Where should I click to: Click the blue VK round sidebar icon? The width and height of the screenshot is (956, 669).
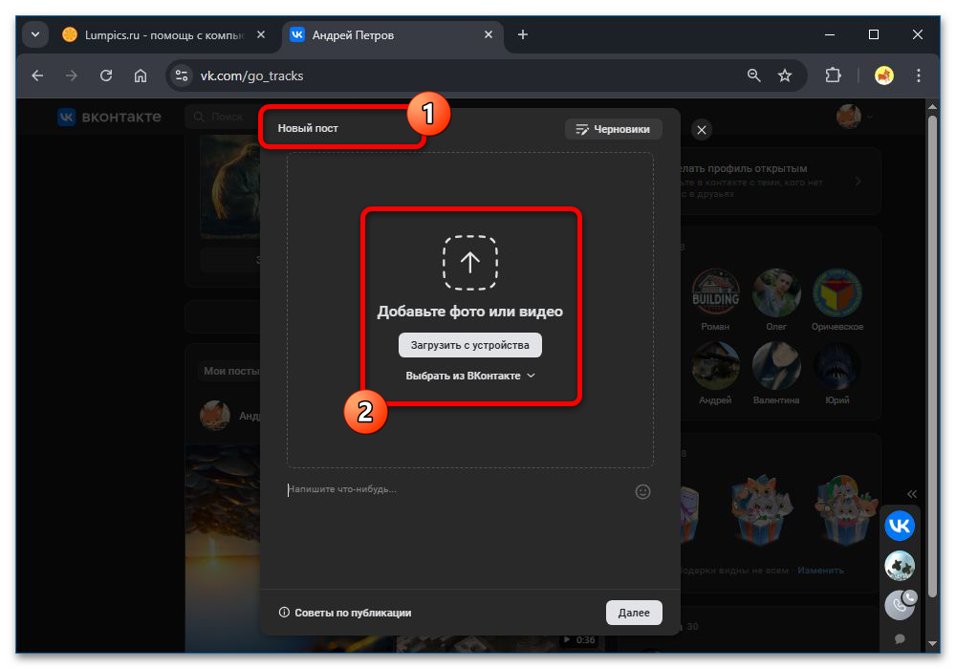click(x=900, y=526)
